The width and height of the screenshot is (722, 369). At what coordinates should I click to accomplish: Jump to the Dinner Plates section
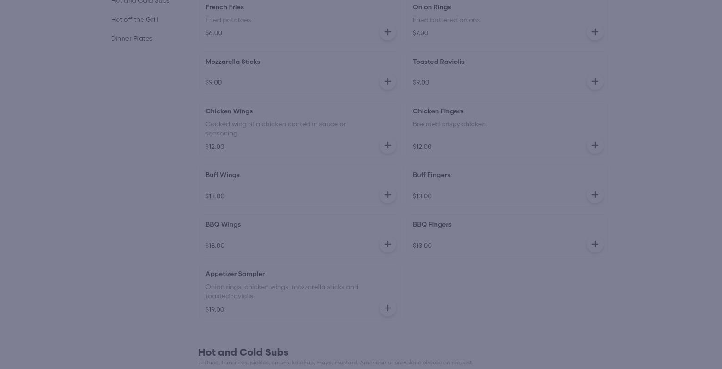[131, 38]
